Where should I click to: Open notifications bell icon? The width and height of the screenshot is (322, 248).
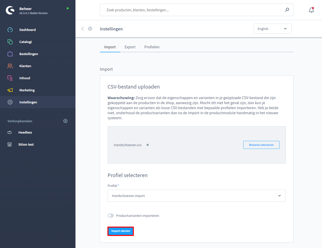click(311, 10)
